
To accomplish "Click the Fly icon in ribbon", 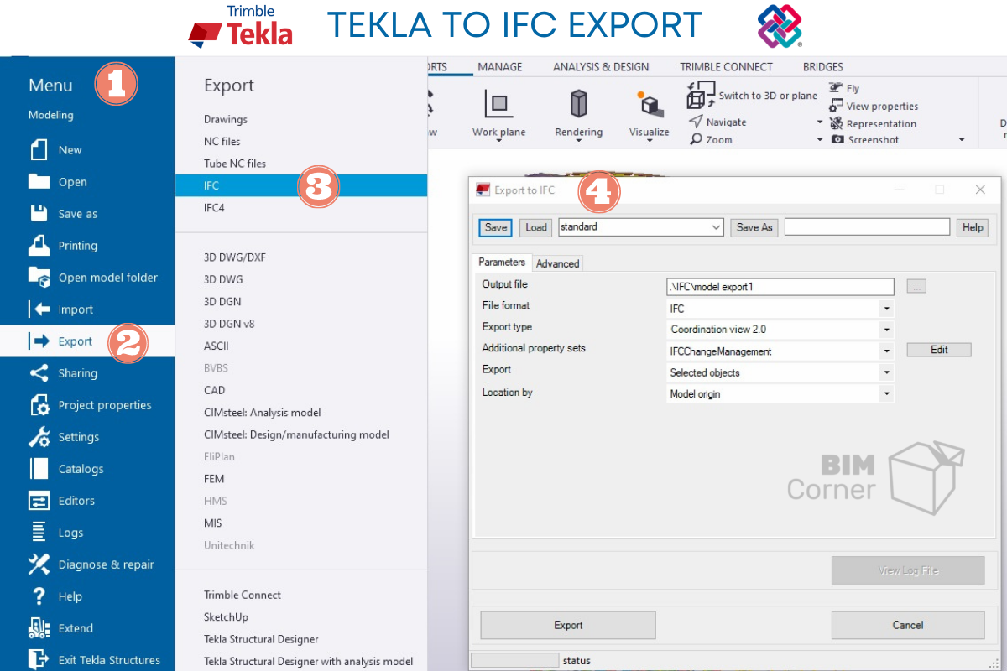I will coord(837,88).
